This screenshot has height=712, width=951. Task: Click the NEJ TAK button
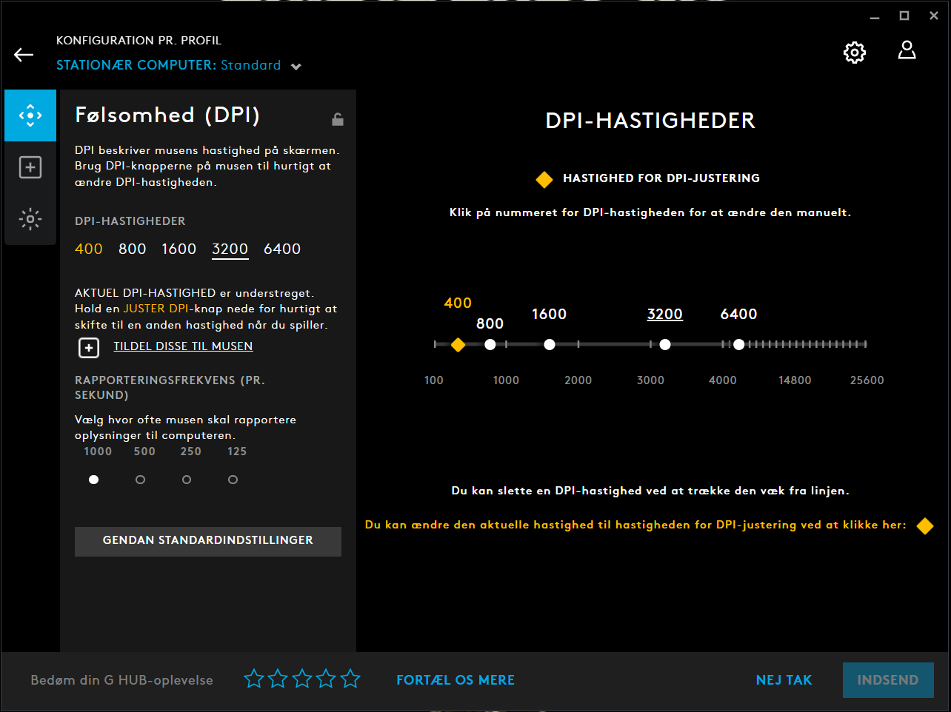coord(784,680)
